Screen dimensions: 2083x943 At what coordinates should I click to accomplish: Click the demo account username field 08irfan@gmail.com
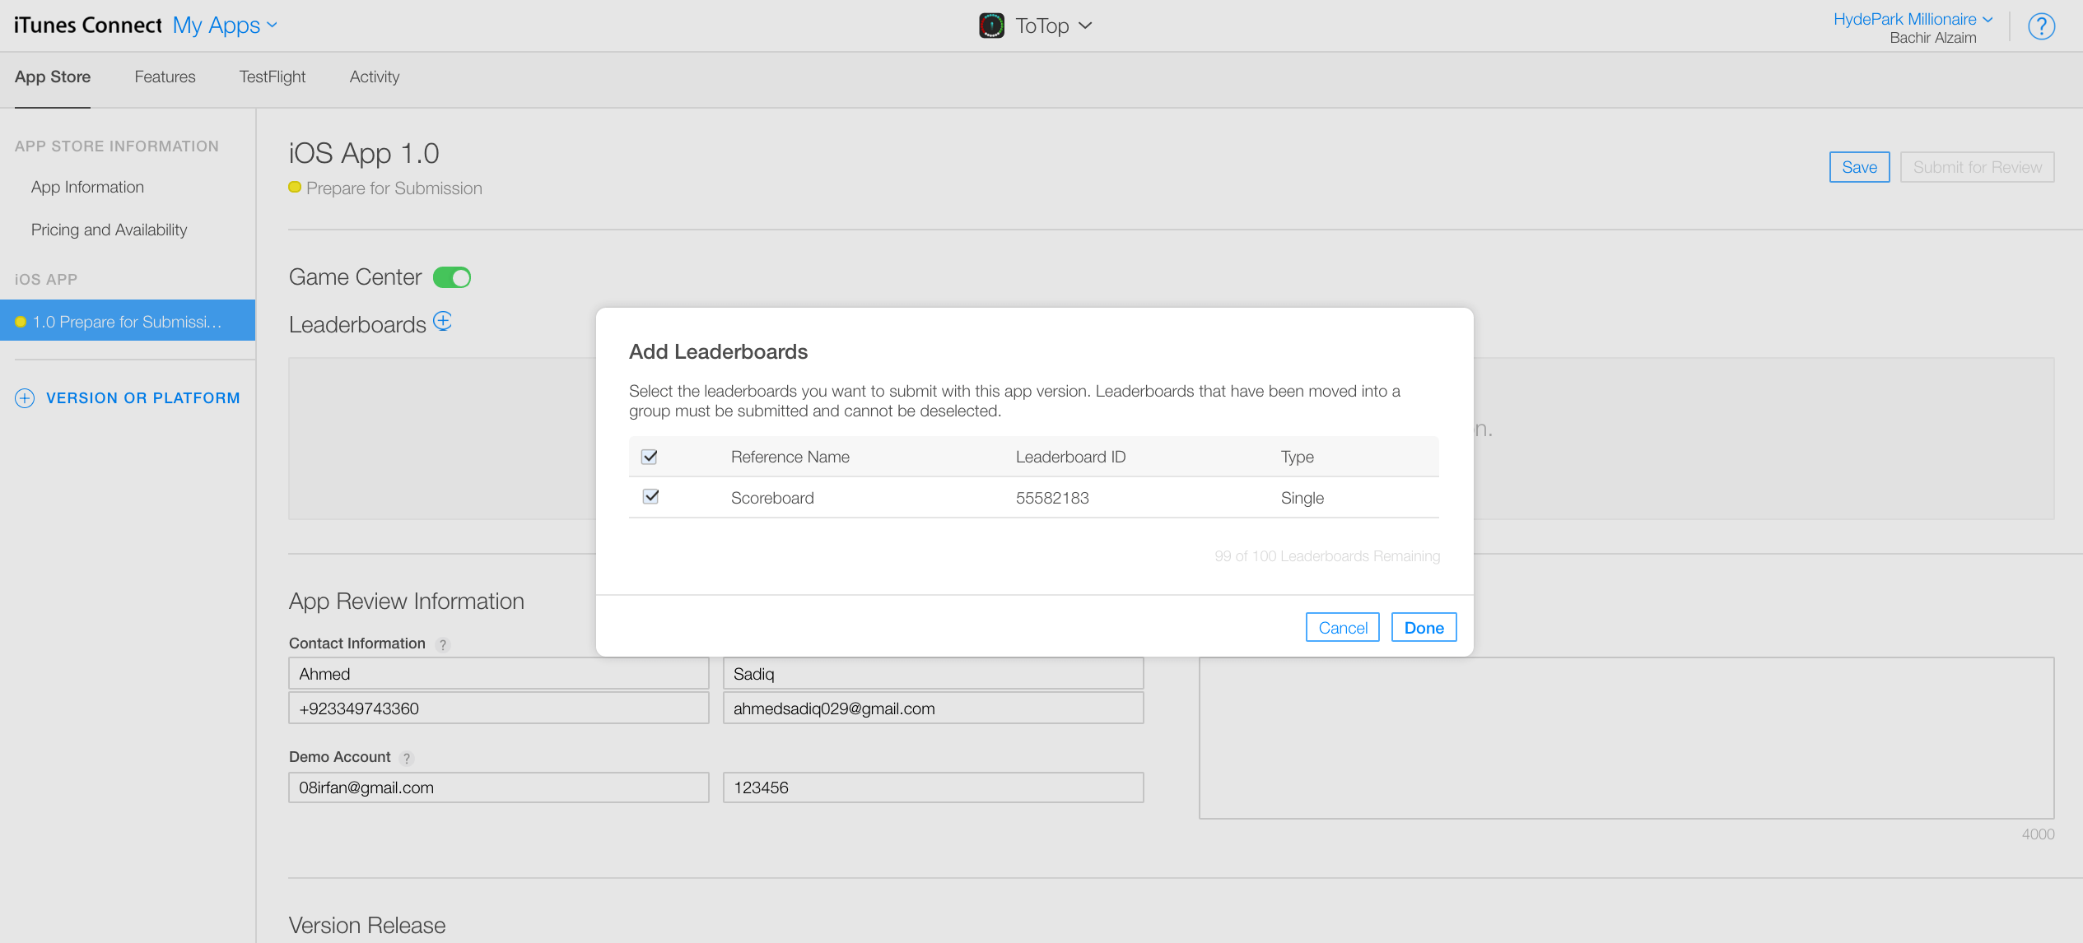pyautogui.click(x=498, y=787)
